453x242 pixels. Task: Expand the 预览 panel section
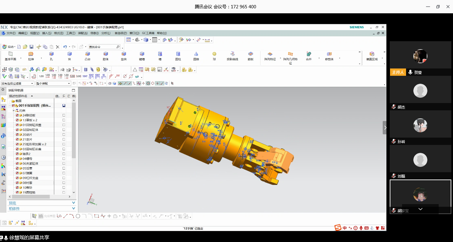click(42, 203)
